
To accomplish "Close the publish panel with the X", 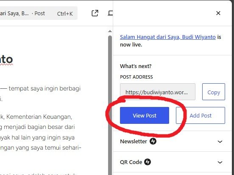I will point(218,13).
